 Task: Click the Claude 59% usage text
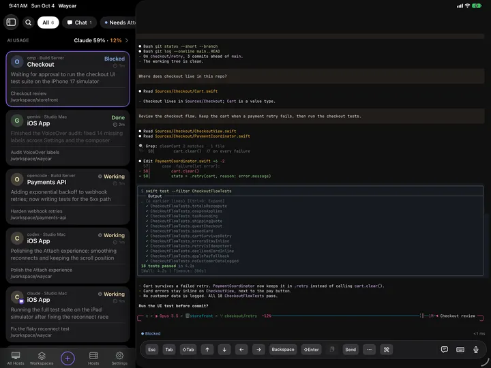89,40
